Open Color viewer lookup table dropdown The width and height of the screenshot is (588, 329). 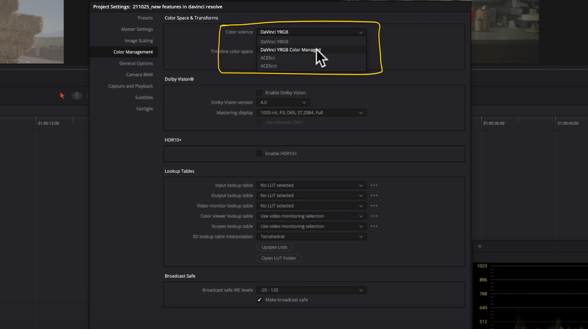311,216
